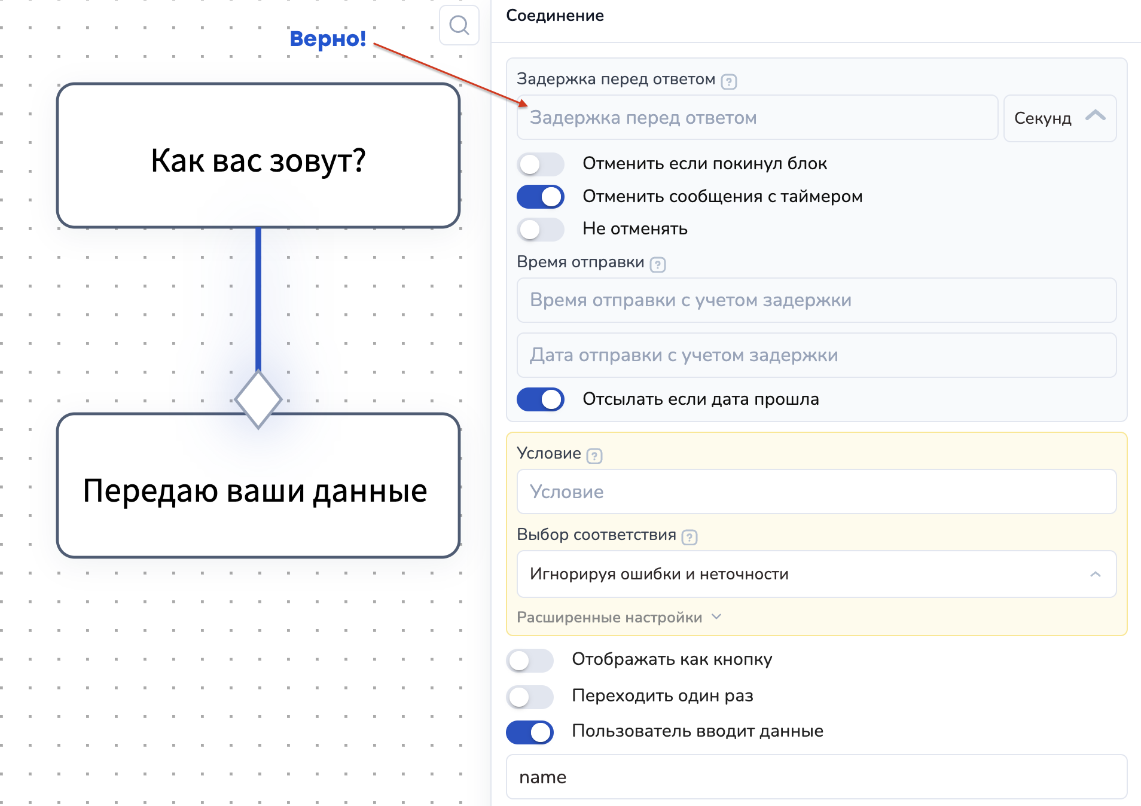The height and width of the screenshot is (806, 1141).
Task: Click the Задержка перед ответом input field
Action: [756, 118]
